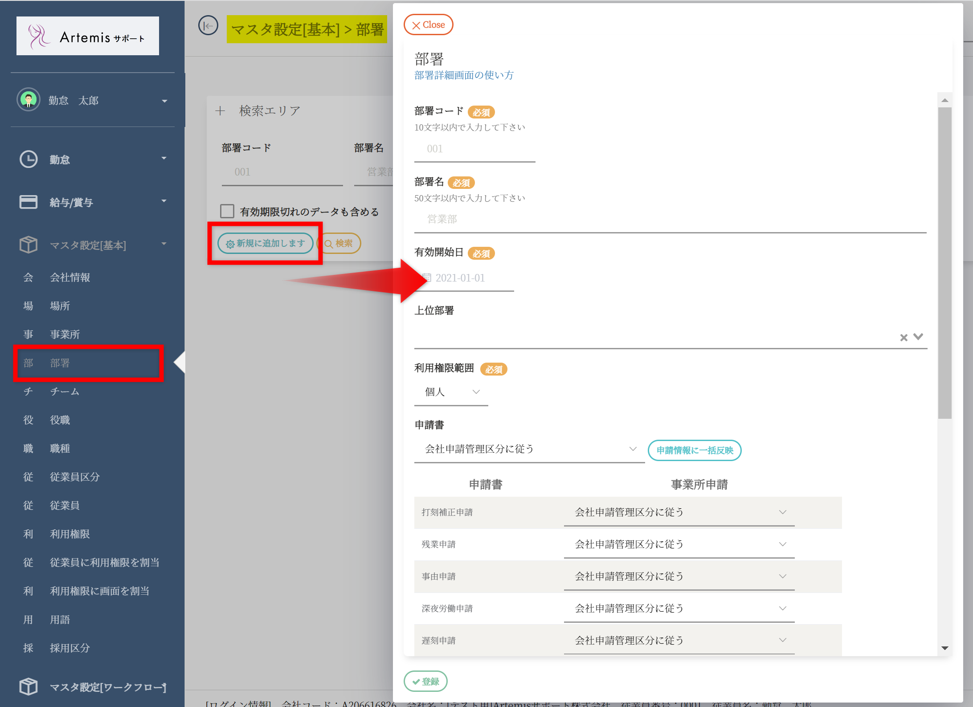This screenshot has height=707, width=973.
Task: Click the sidebar collapse arrow icon
Action: tap(208, 26)
